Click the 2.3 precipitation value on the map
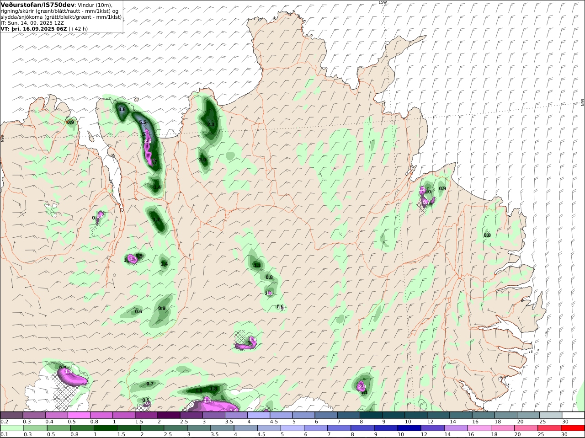This screenshot has height=438, width=585. coord(211,124)
